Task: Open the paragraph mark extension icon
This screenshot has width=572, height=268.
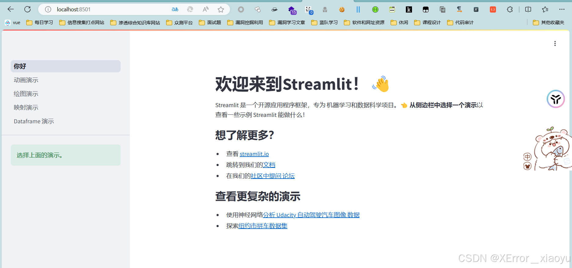Action: pos(459,10)
